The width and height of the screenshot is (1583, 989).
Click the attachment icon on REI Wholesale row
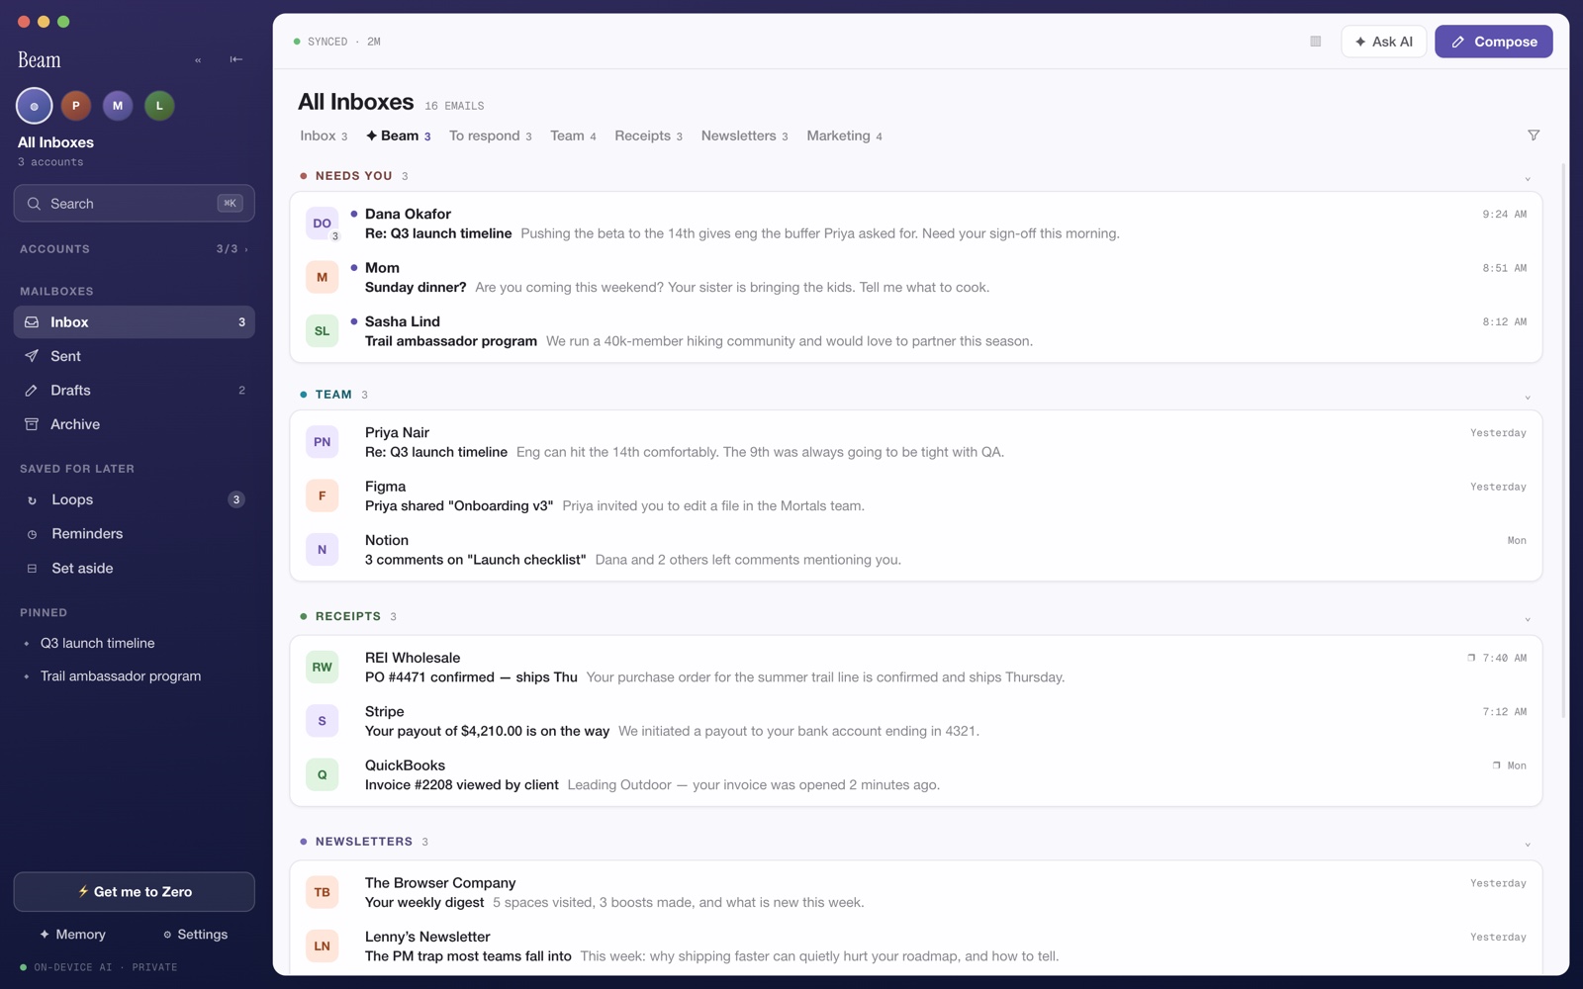(1471, 658)
